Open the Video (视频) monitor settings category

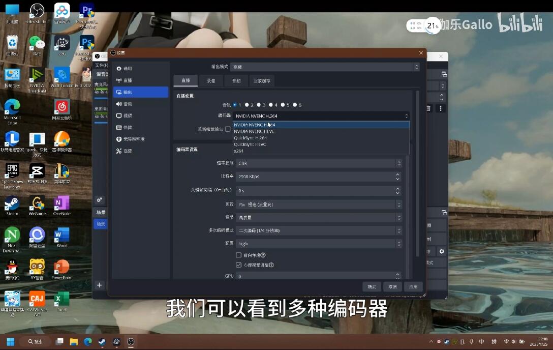[x=141, y=115]
